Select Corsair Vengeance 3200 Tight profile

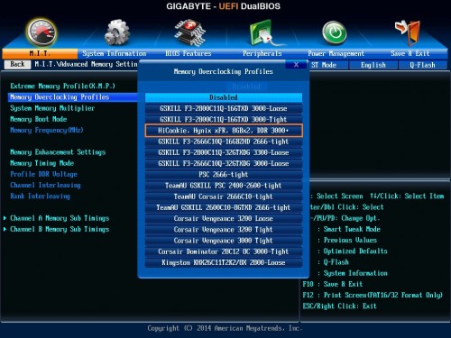(x=224, y=230)
